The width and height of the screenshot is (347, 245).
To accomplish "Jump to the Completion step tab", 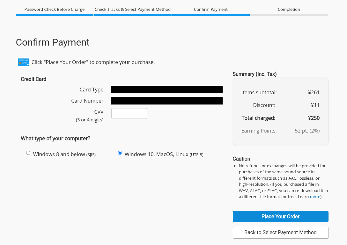I will [x=289, y=10].
